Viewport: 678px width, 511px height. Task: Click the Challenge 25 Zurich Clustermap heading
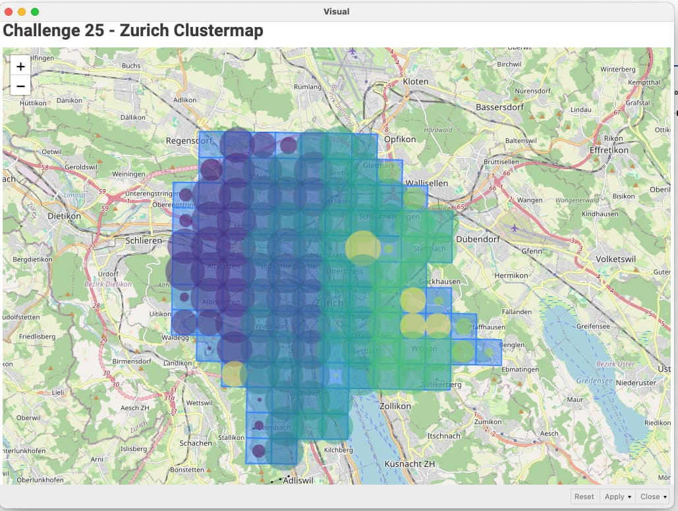tap(133, 31)
